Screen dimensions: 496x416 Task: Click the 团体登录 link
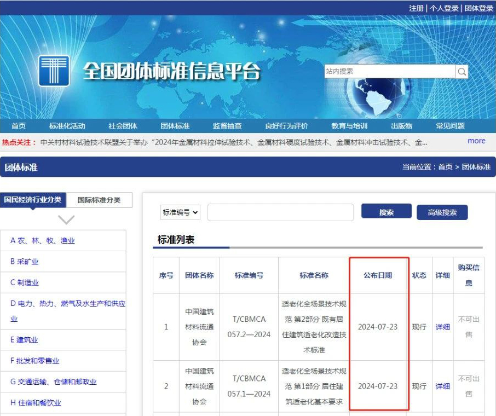[479, 8]
